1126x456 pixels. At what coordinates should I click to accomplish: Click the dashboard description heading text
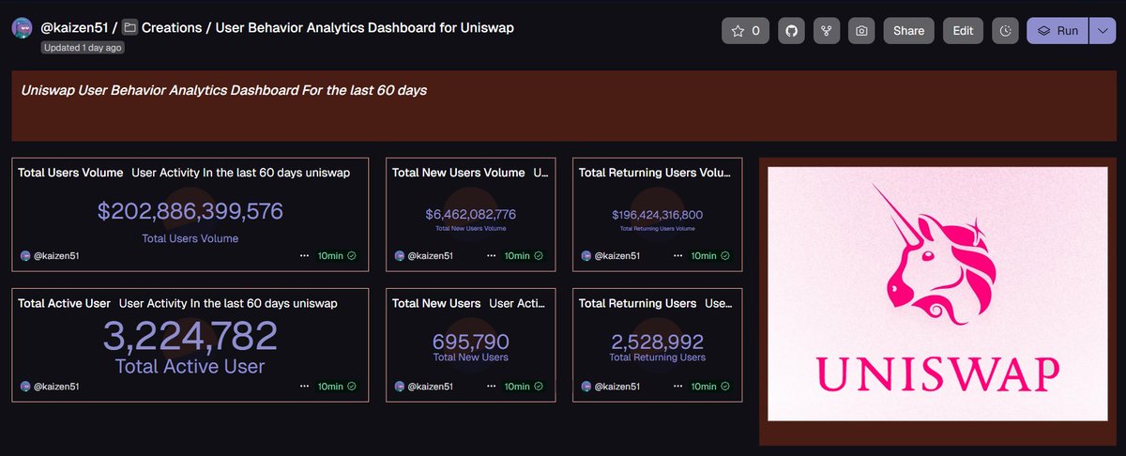[224, 91]
